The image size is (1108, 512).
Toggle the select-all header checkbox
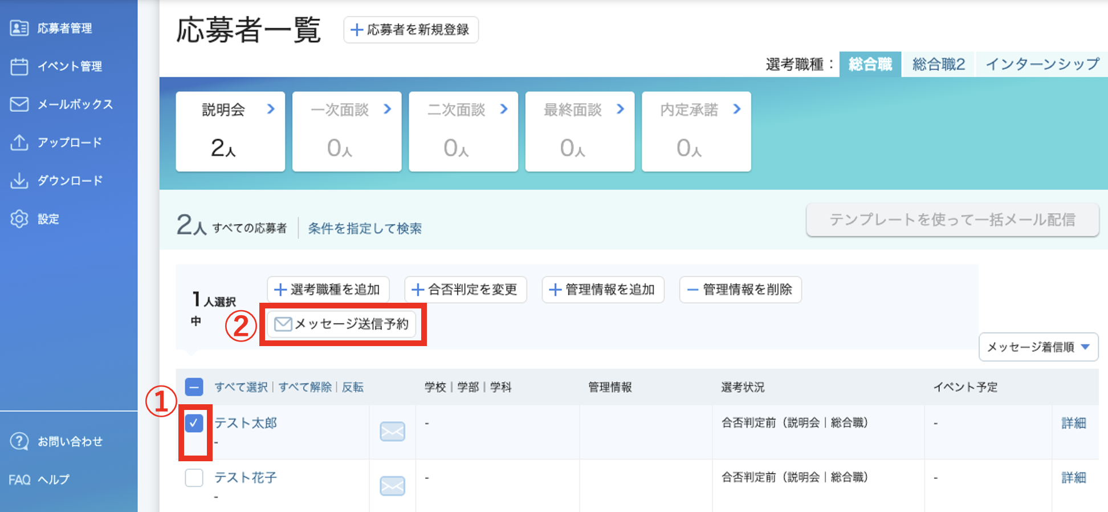click(x=194, y=387)
